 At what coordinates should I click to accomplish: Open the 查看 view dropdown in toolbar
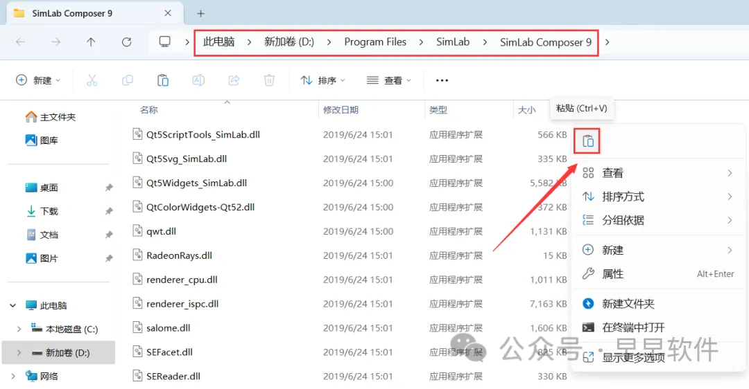point(389,80)
